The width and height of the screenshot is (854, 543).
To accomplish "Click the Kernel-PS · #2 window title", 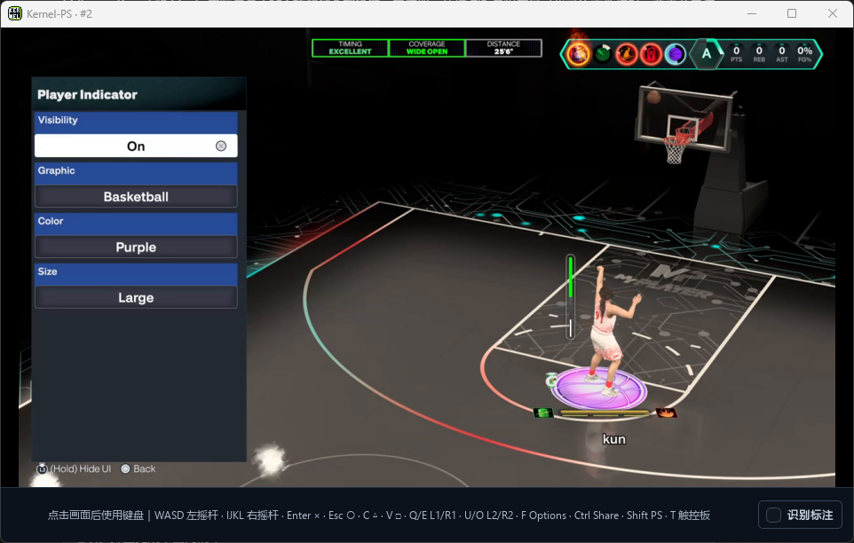I will [x=59, y=13].
